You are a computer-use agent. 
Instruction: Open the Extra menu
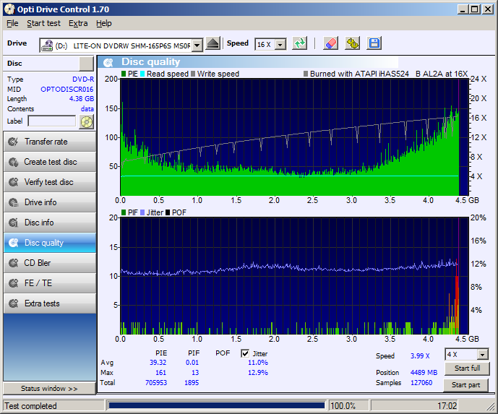[78, 24]
